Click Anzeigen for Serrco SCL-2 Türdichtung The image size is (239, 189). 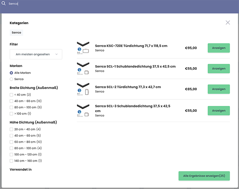coord(219,89)
